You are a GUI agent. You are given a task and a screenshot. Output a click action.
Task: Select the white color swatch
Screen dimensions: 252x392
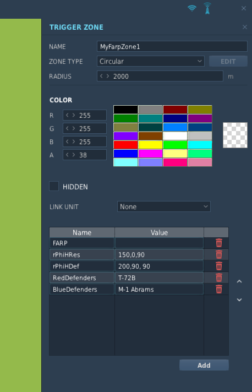(175, 136)
